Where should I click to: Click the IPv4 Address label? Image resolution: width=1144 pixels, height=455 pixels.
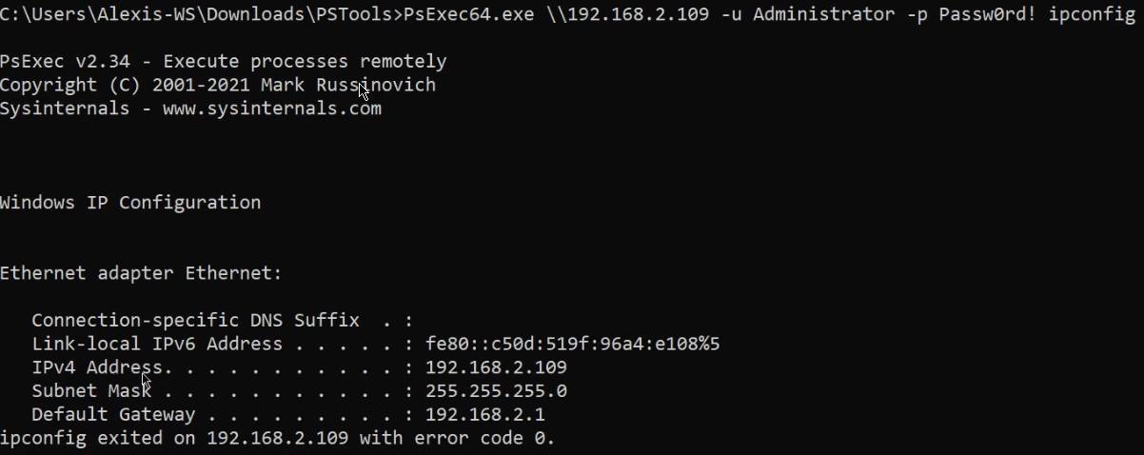[x=98, y=367]
